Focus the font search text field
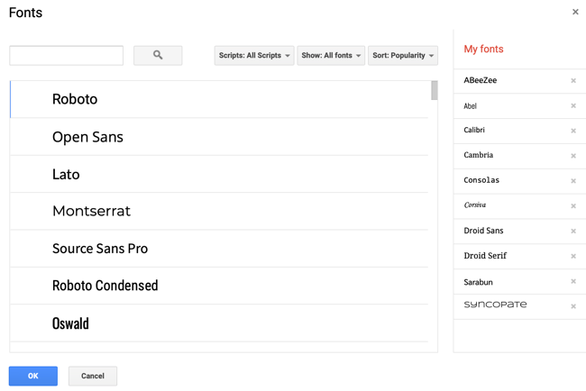This screenshot has width=586, height=391. (67, 56)
